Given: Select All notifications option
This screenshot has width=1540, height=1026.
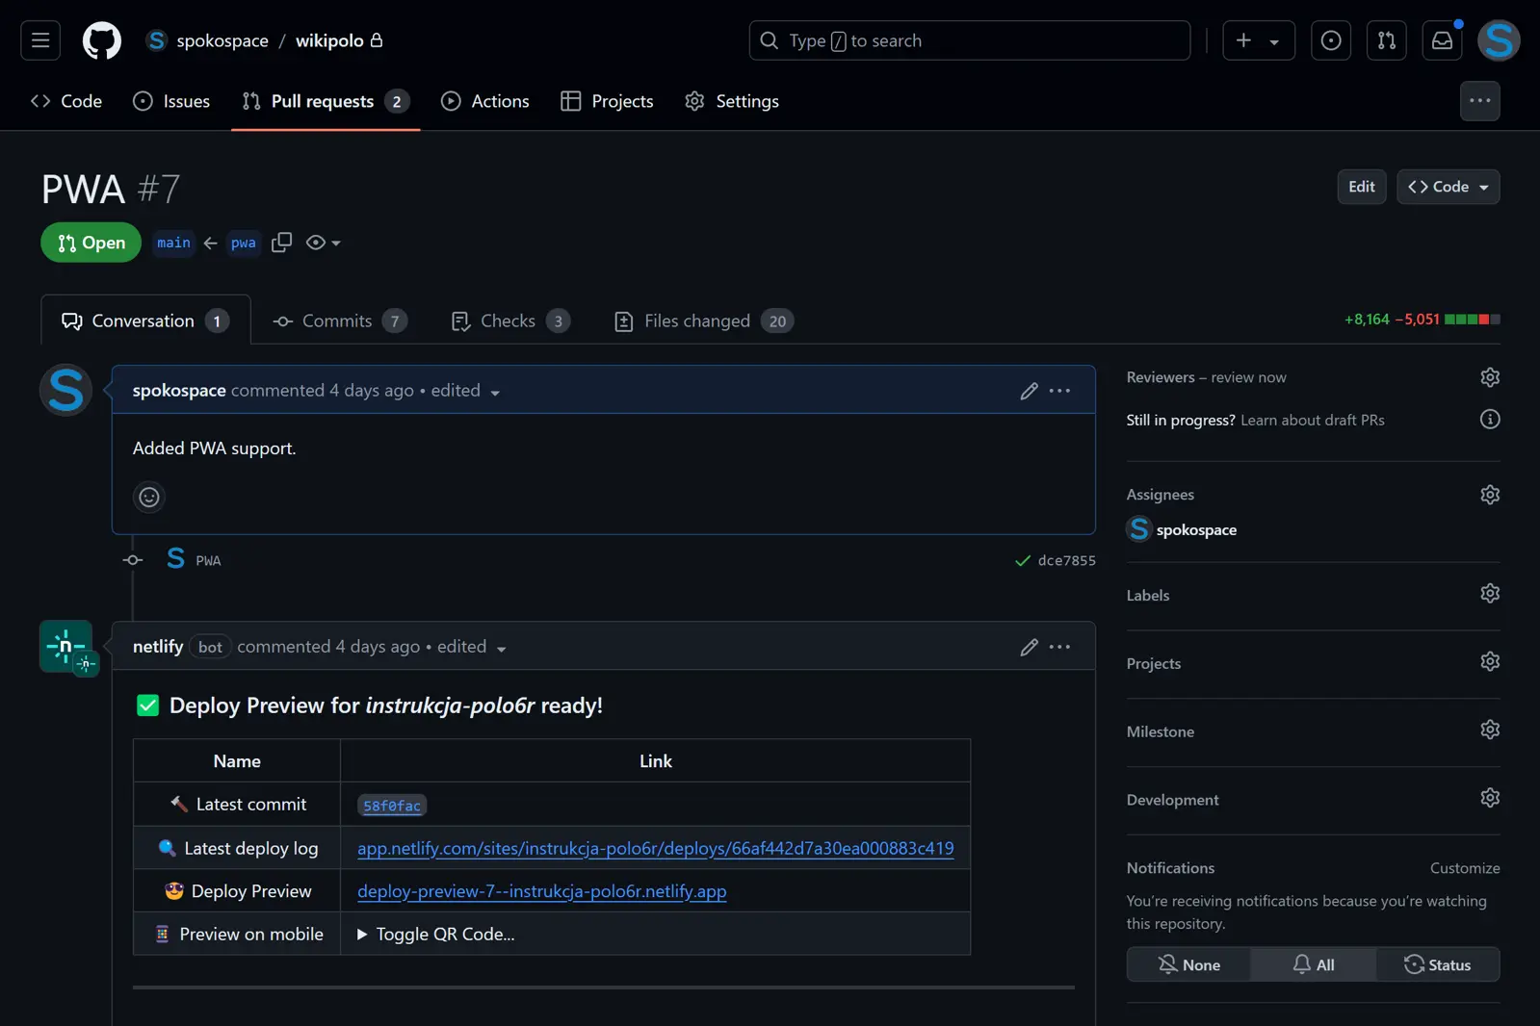Looking at the screenshot, I should [1313, 964].
